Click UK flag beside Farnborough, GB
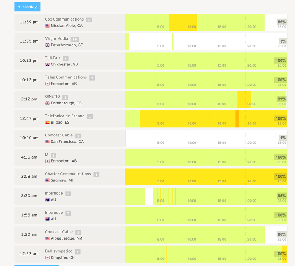Screen dimensions: 295x266 48,103
